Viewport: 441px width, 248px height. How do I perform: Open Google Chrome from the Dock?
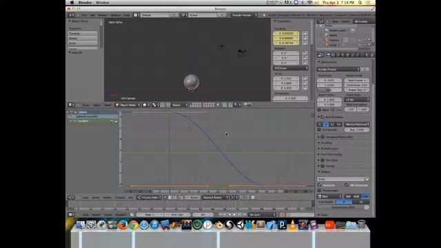tap(134, 225)
